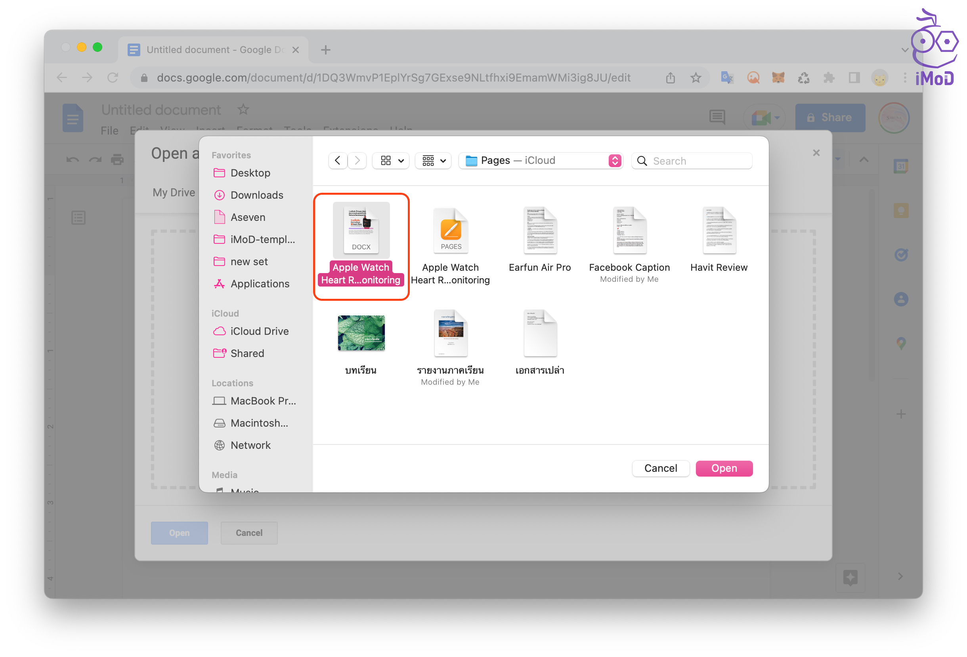967x657 pixels.
Task: Open Downloads folder in sidebar
Action: (x=256, y=195)
